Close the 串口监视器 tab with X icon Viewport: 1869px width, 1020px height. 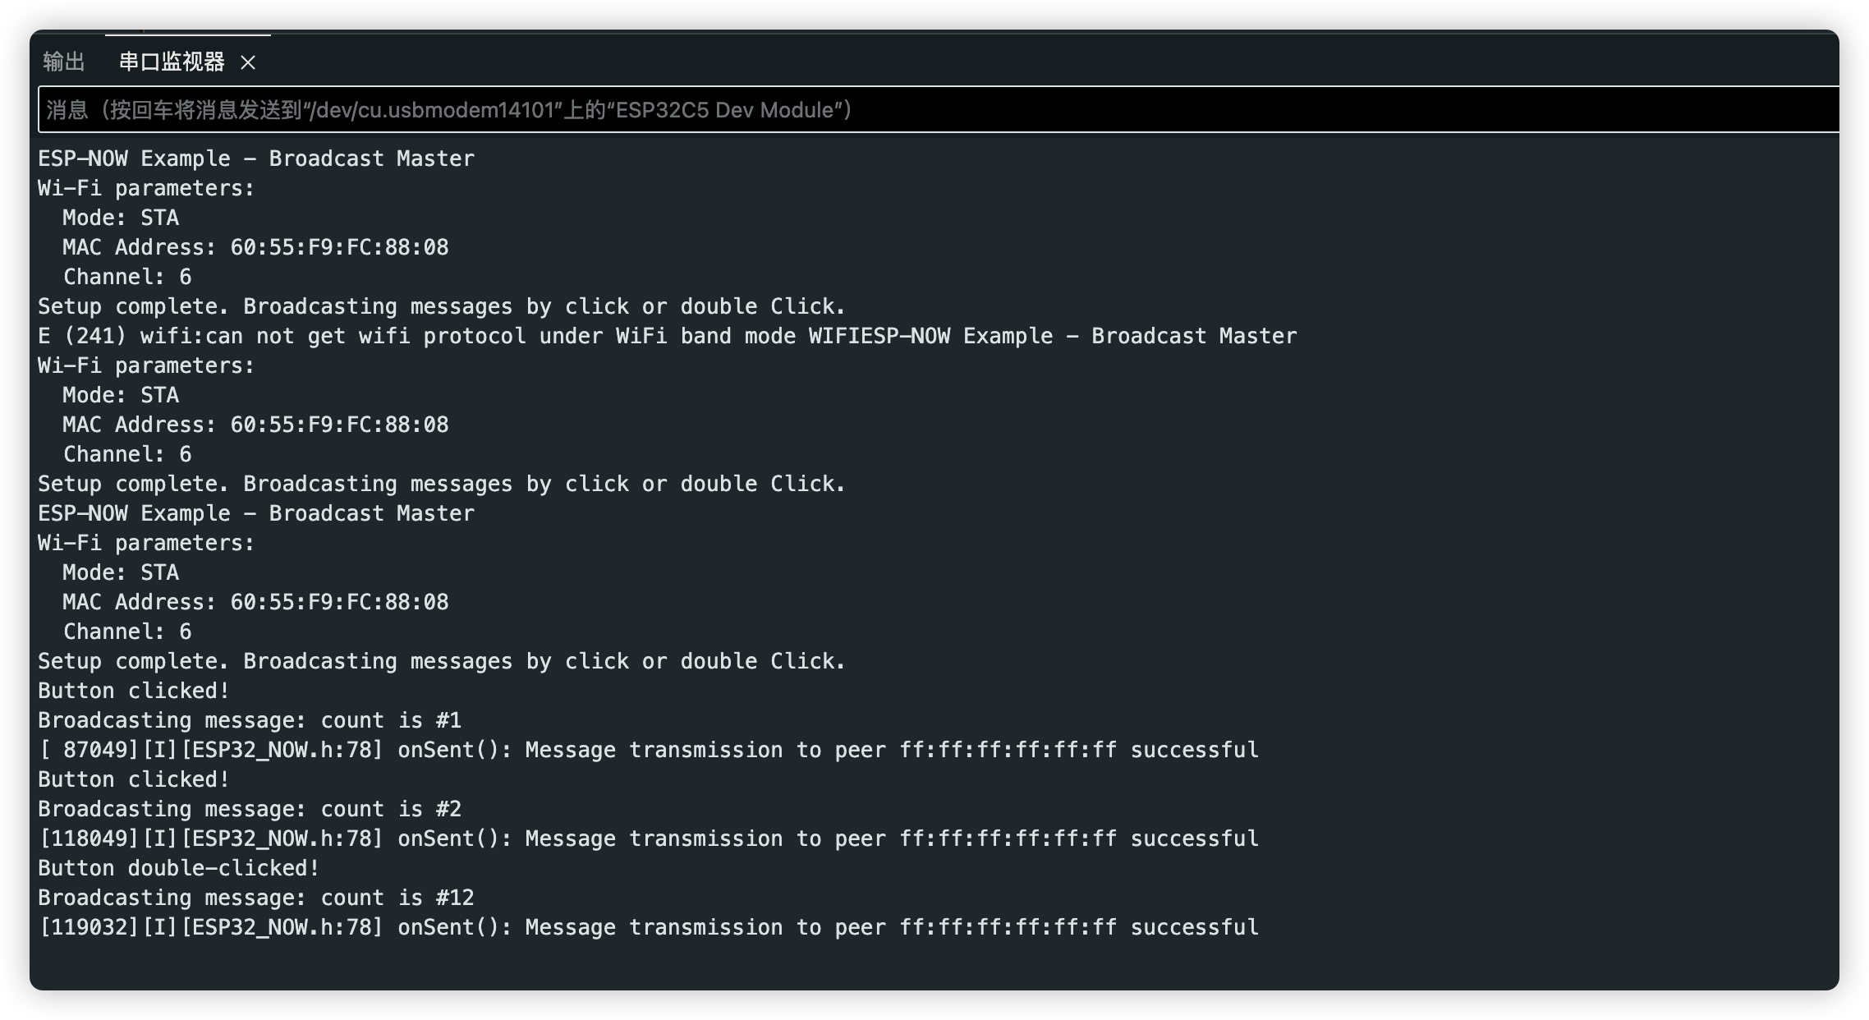(x=248, y=62)
